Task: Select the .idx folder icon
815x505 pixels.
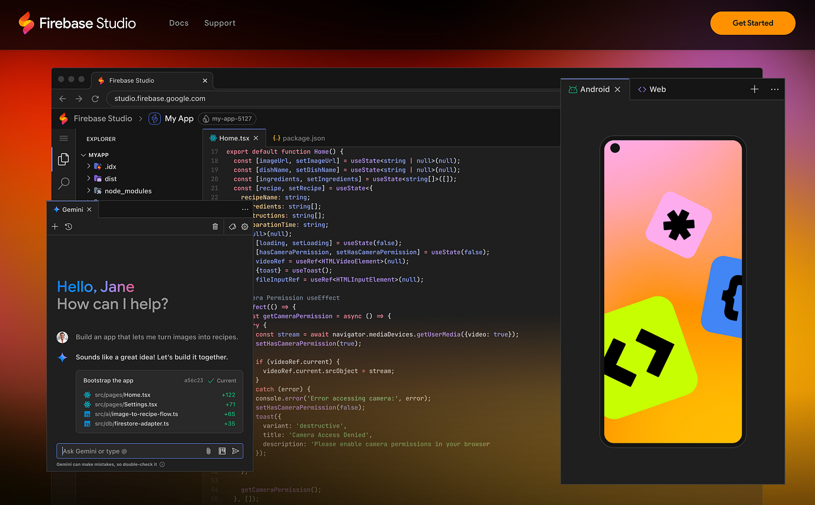Action: click(x=98, y=166)
